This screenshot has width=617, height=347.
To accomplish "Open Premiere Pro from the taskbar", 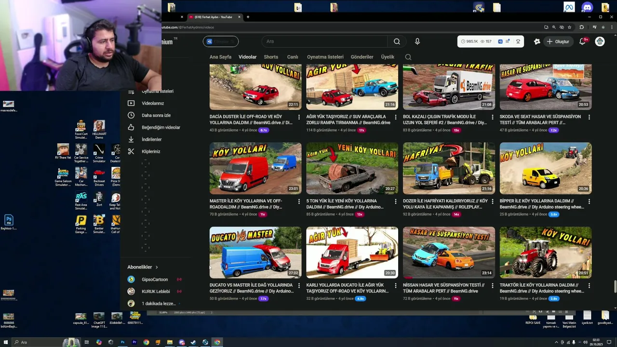I will pyautogui.click(x=134, y=342).
